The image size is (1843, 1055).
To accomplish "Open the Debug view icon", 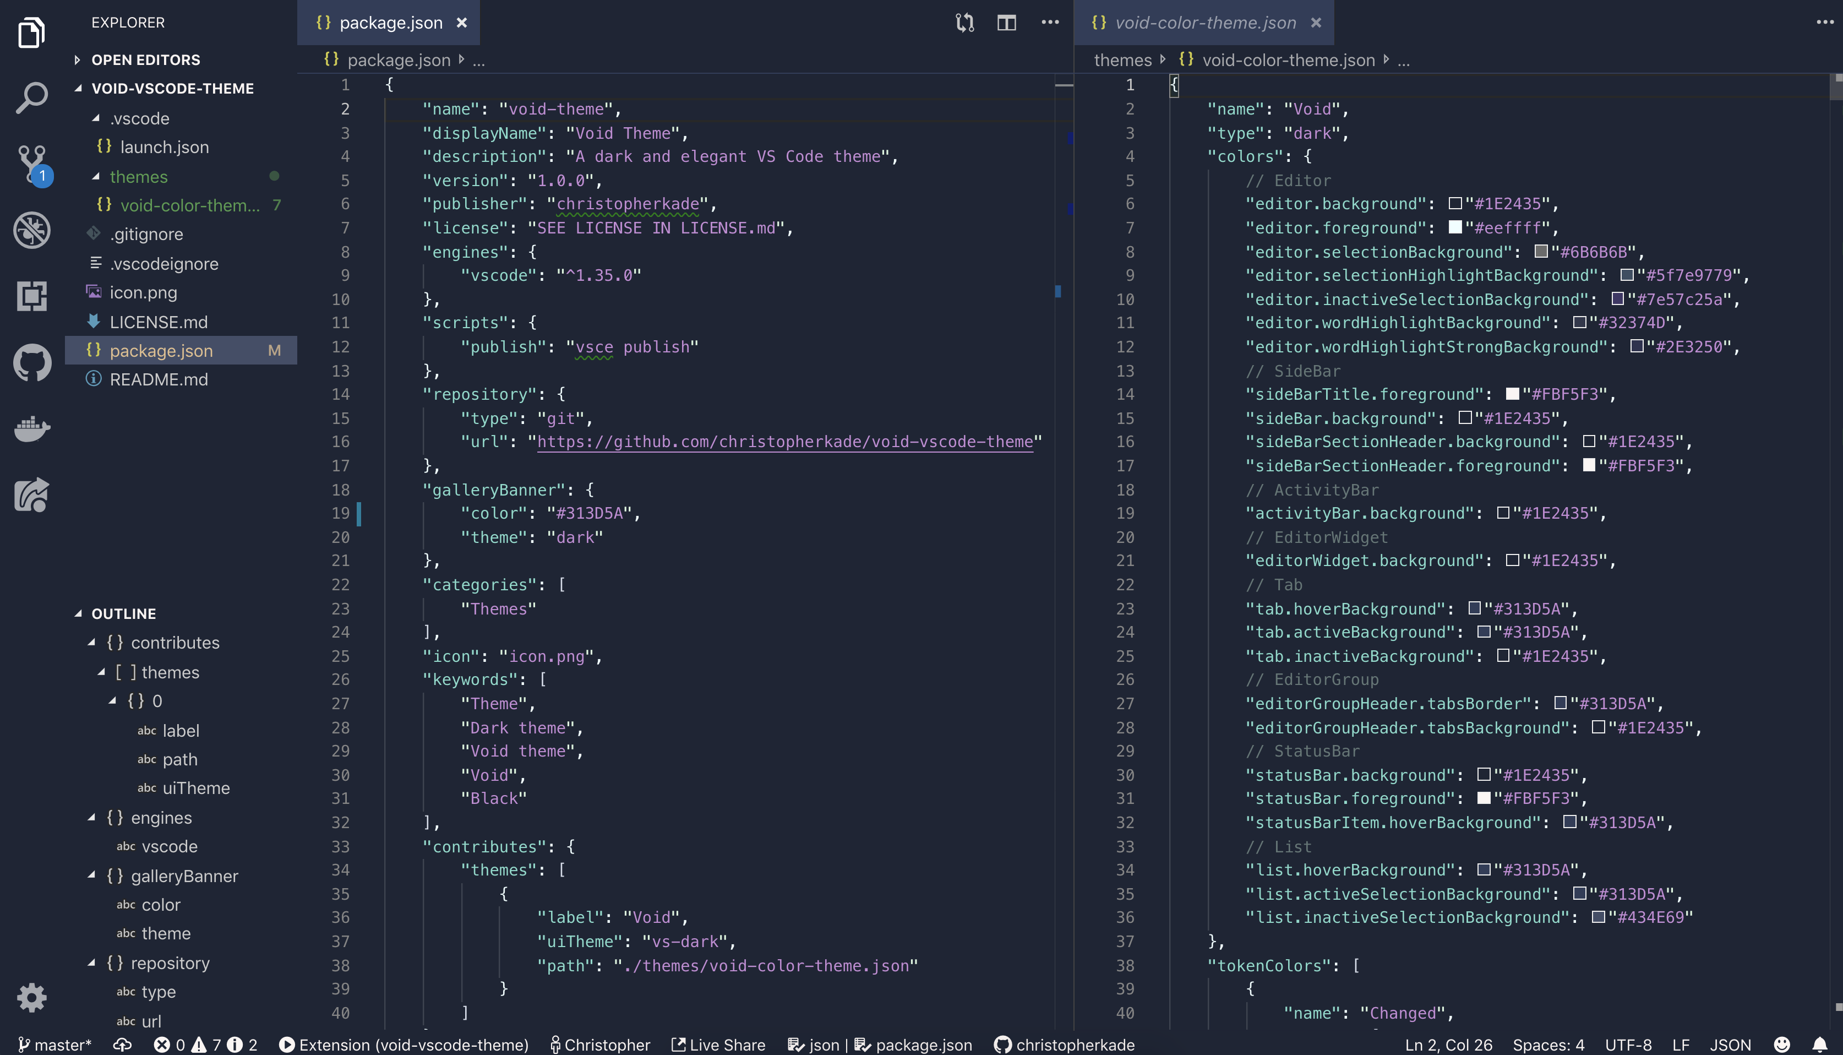I will (32, 230).
